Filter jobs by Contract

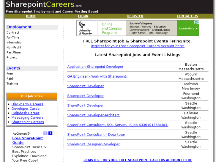[x=13, y=32]
